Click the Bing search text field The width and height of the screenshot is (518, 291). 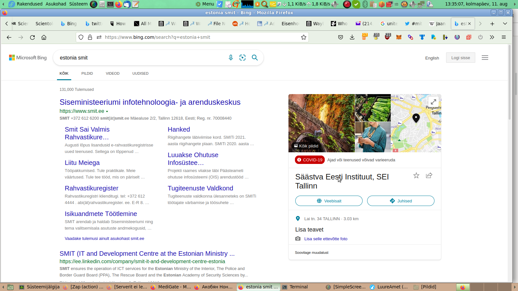tap(139, 58)
